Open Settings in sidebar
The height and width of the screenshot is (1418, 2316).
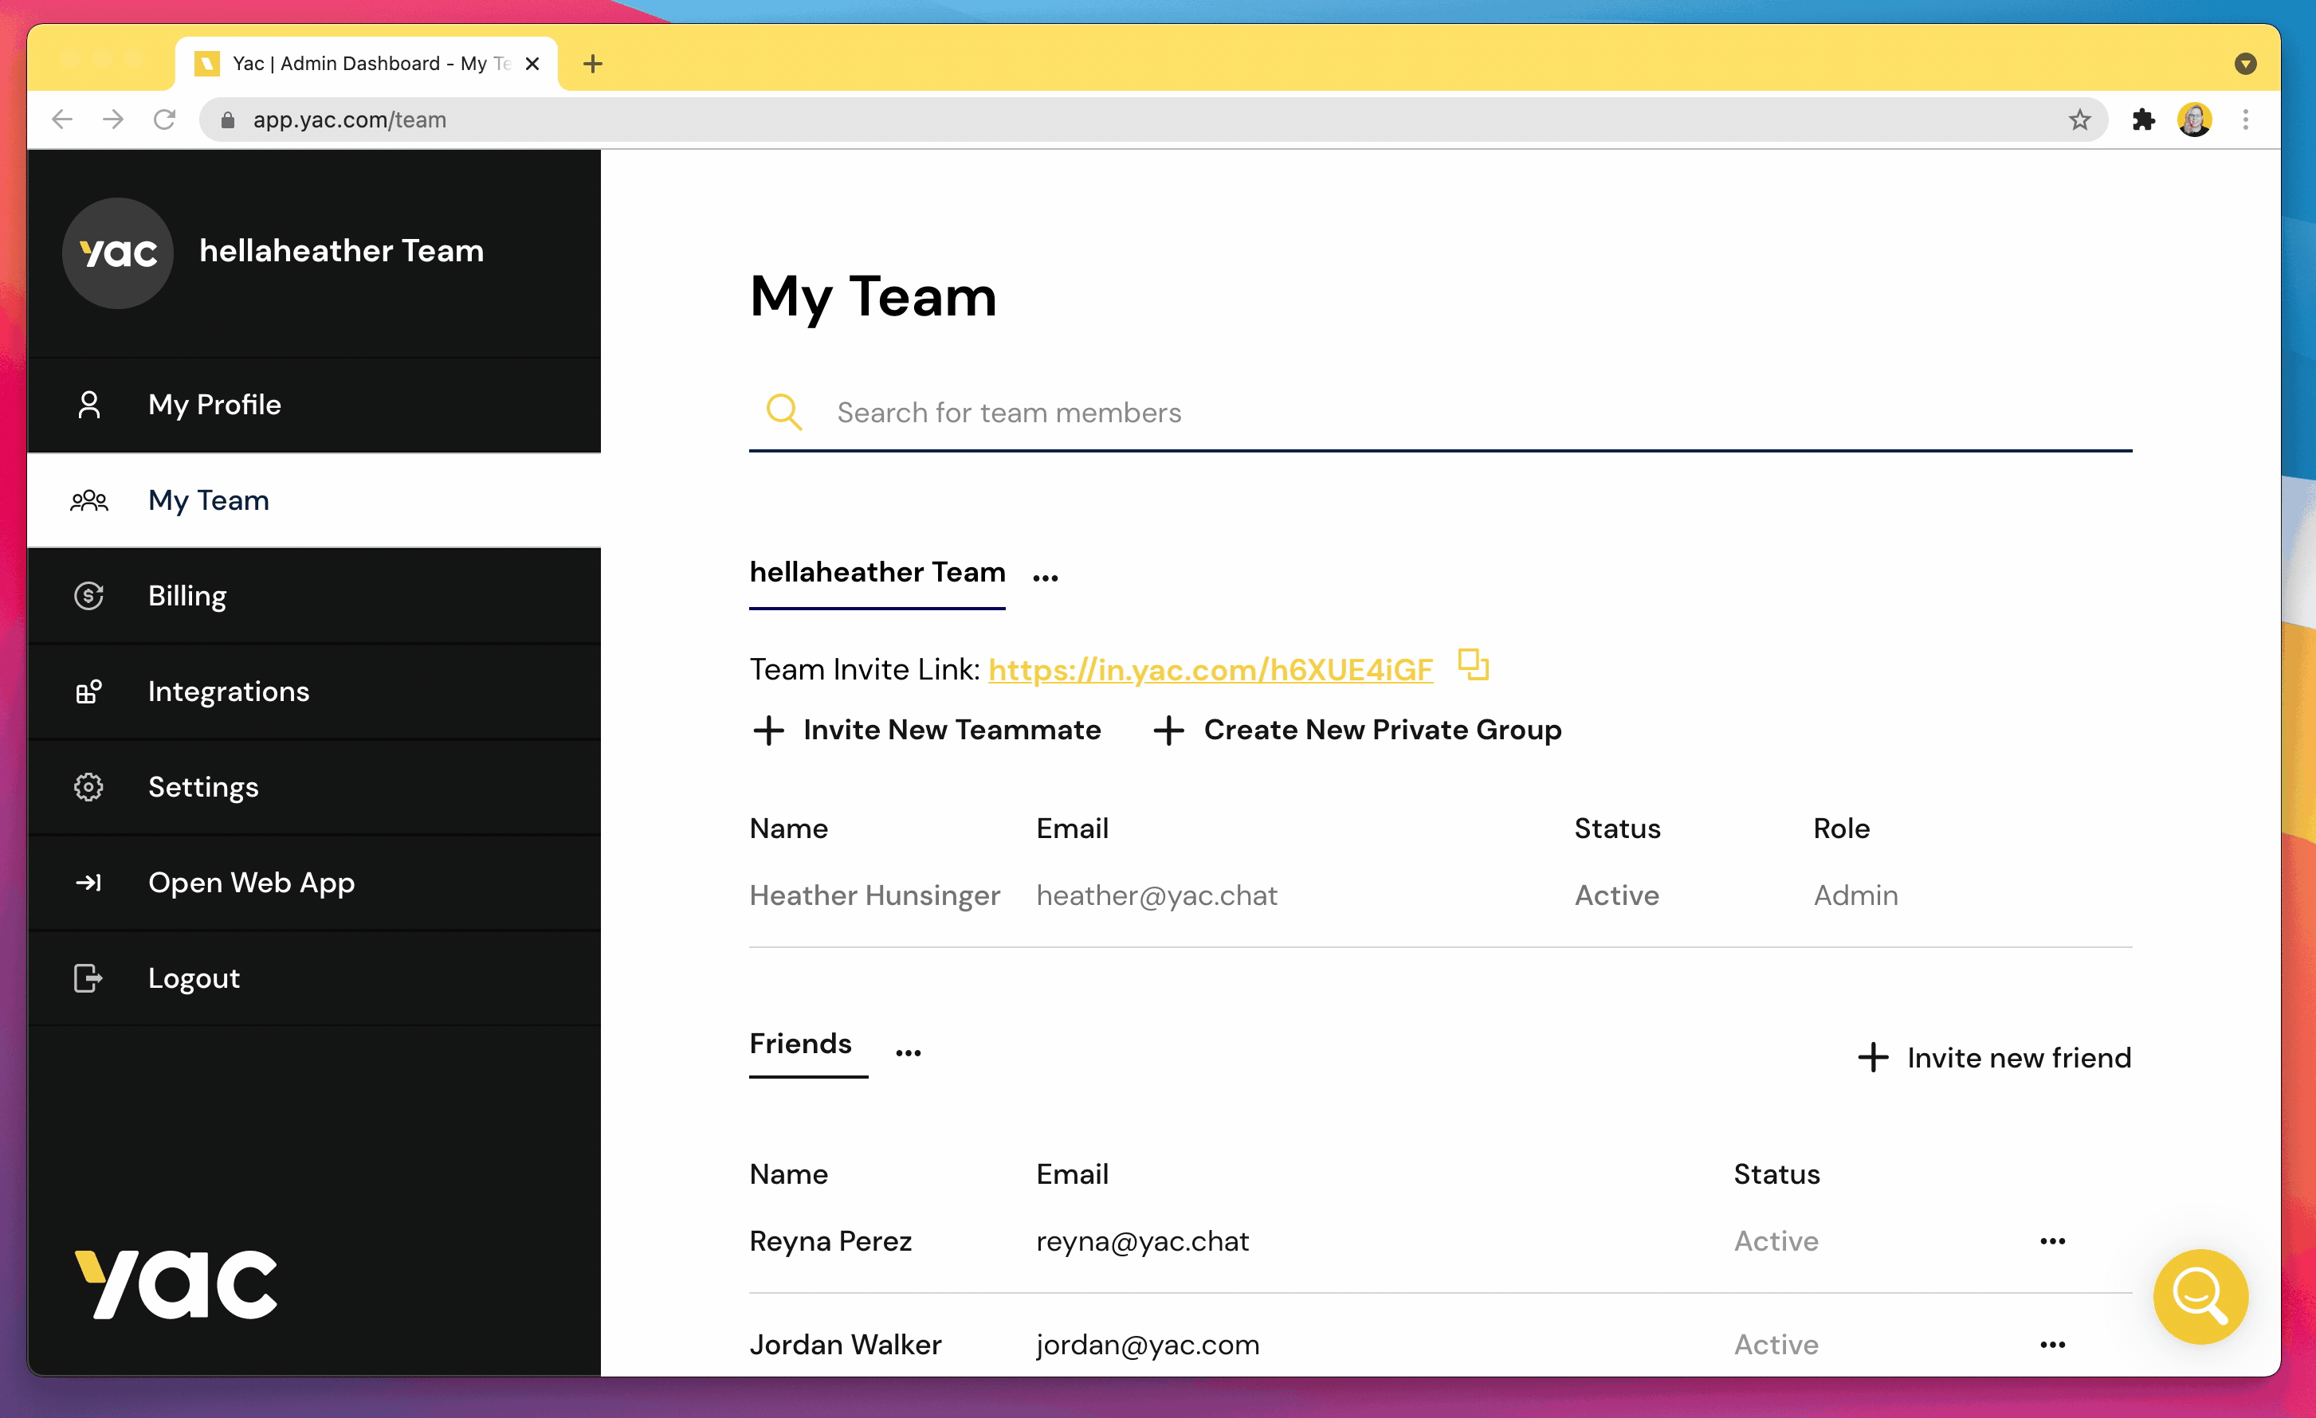tap(314, 787)
